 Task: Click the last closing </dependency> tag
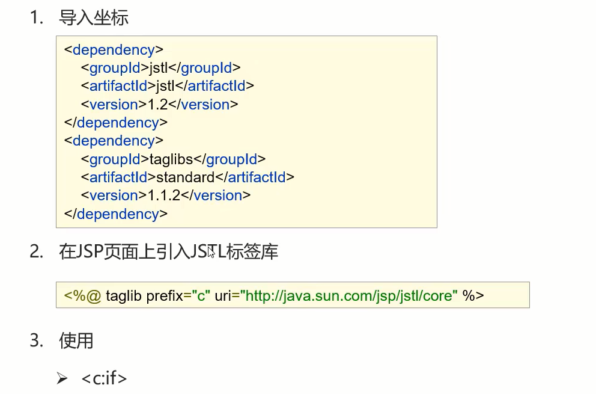pos(115,214)
